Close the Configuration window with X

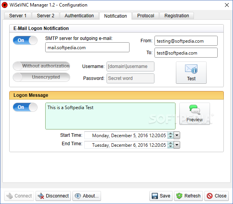point(227,5)
